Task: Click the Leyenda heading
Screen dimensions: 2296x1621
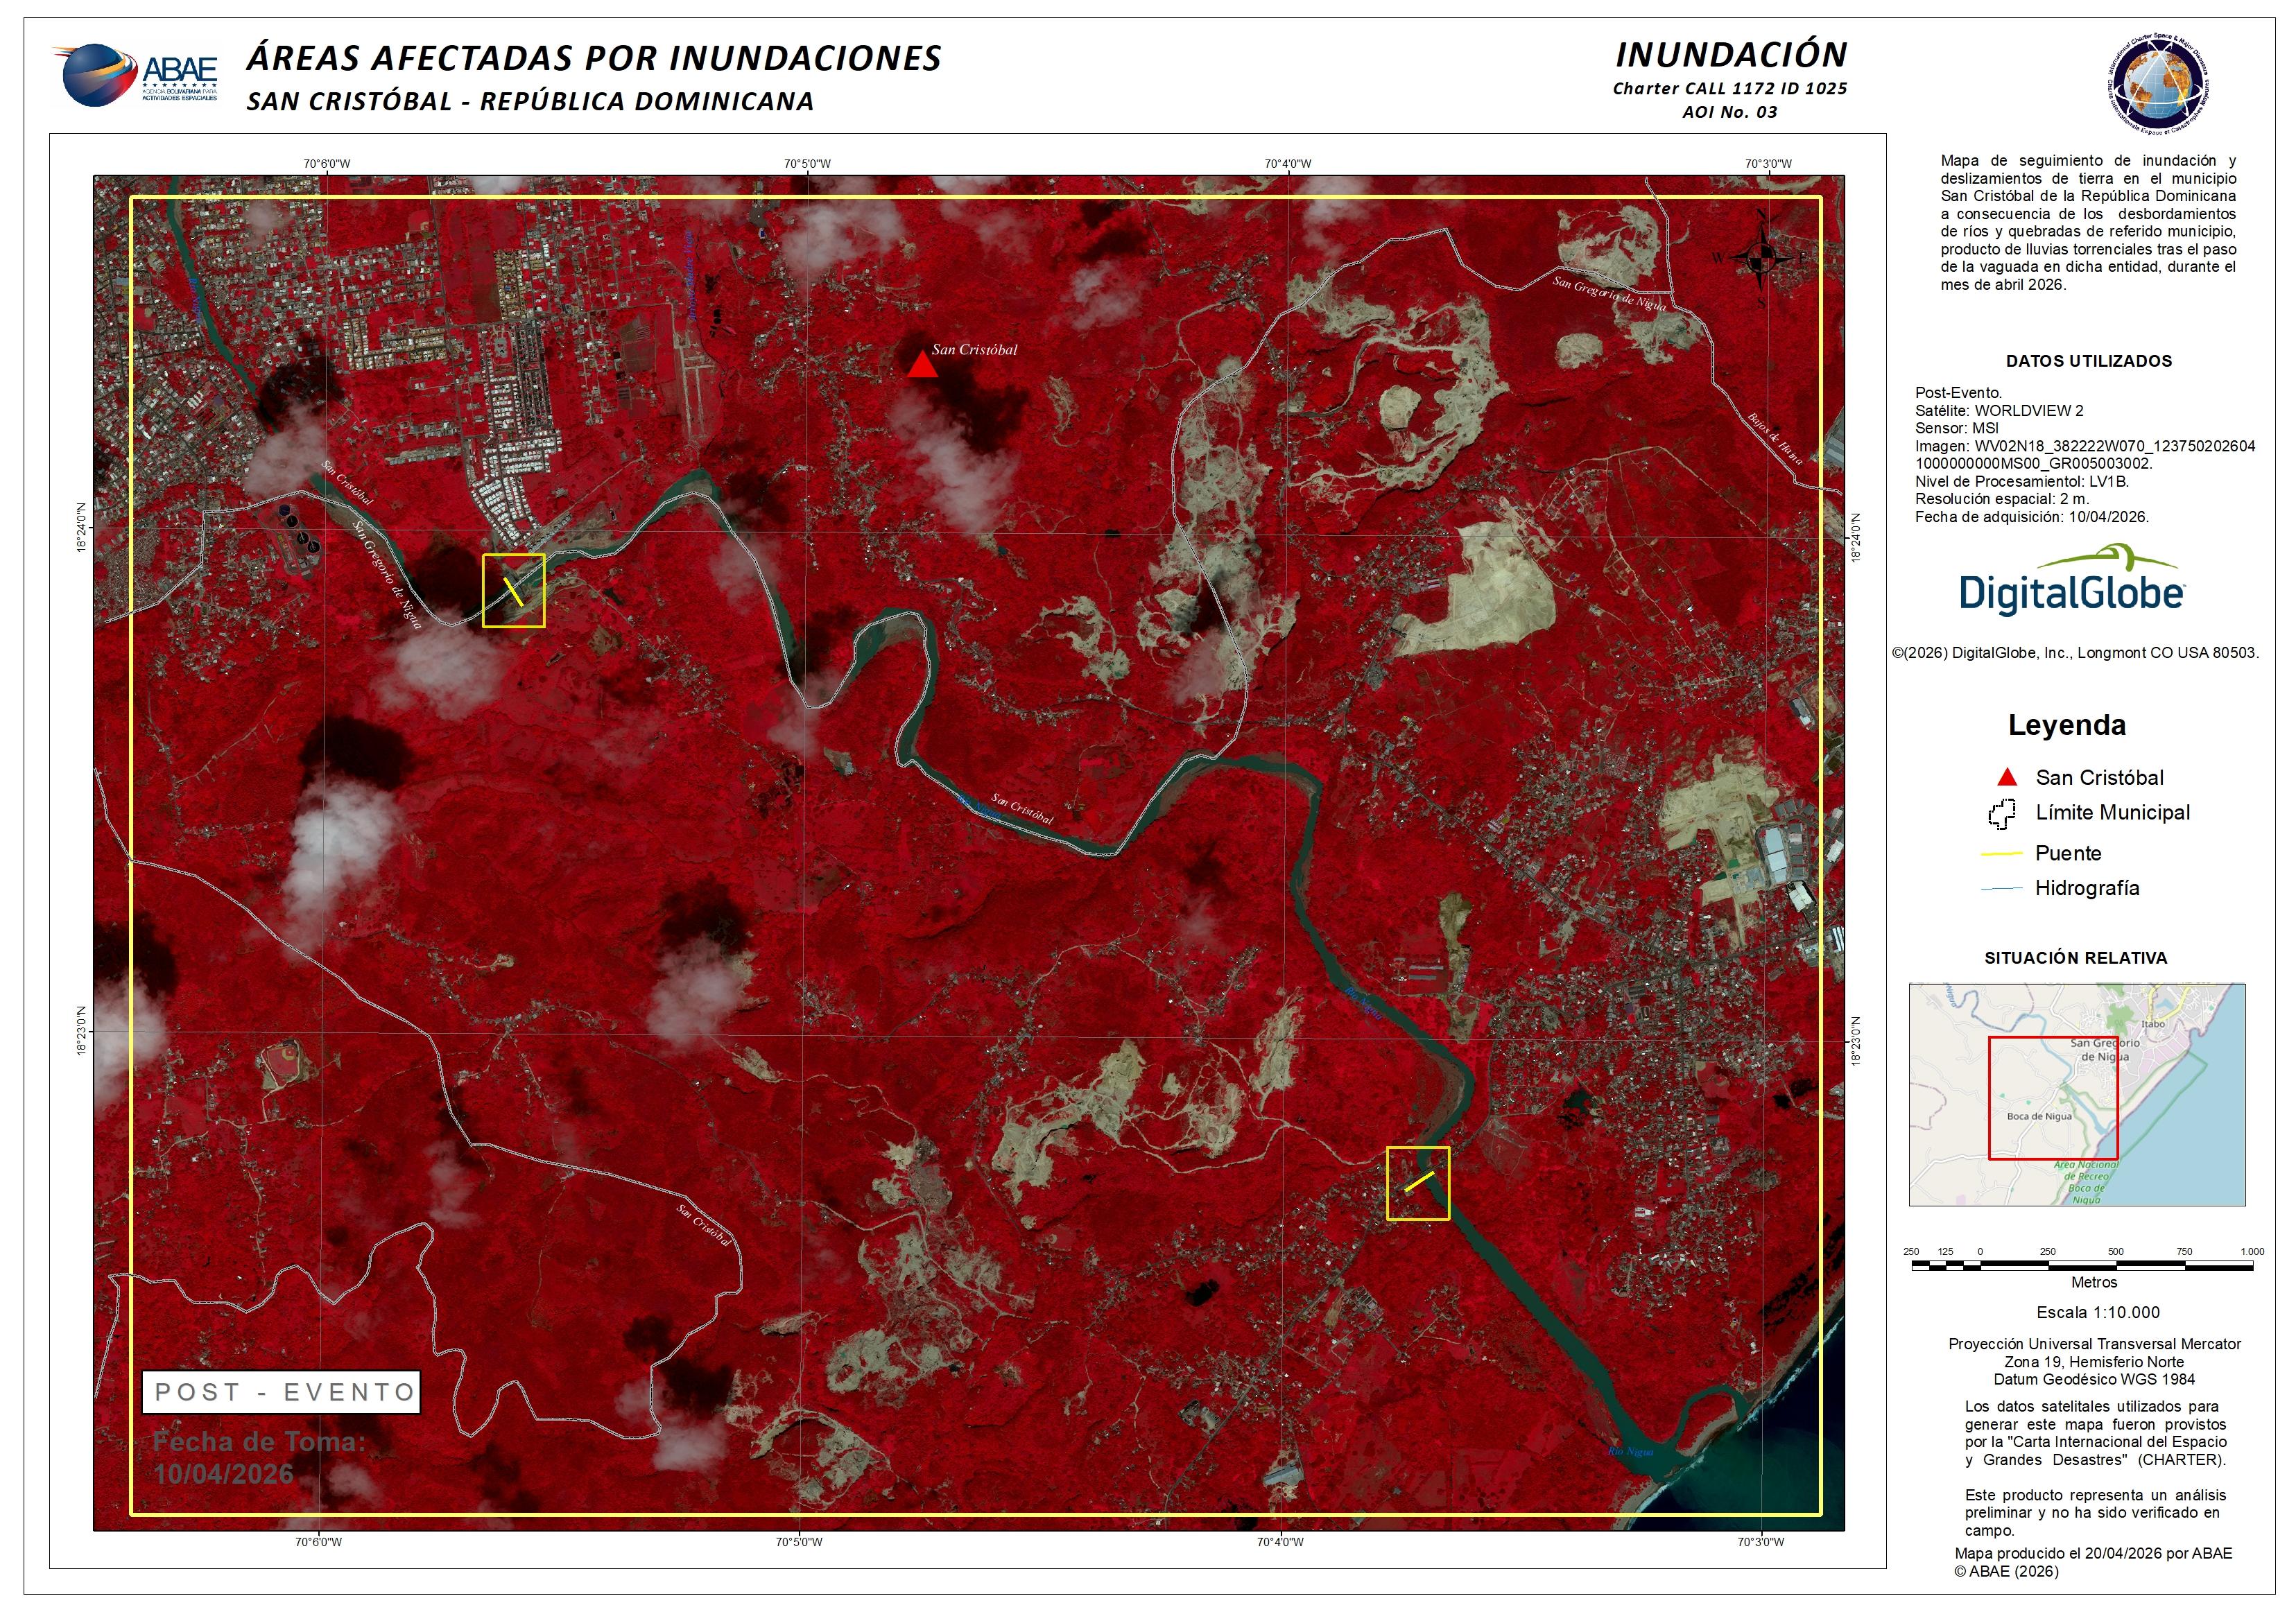Action: pos(2067,725)
